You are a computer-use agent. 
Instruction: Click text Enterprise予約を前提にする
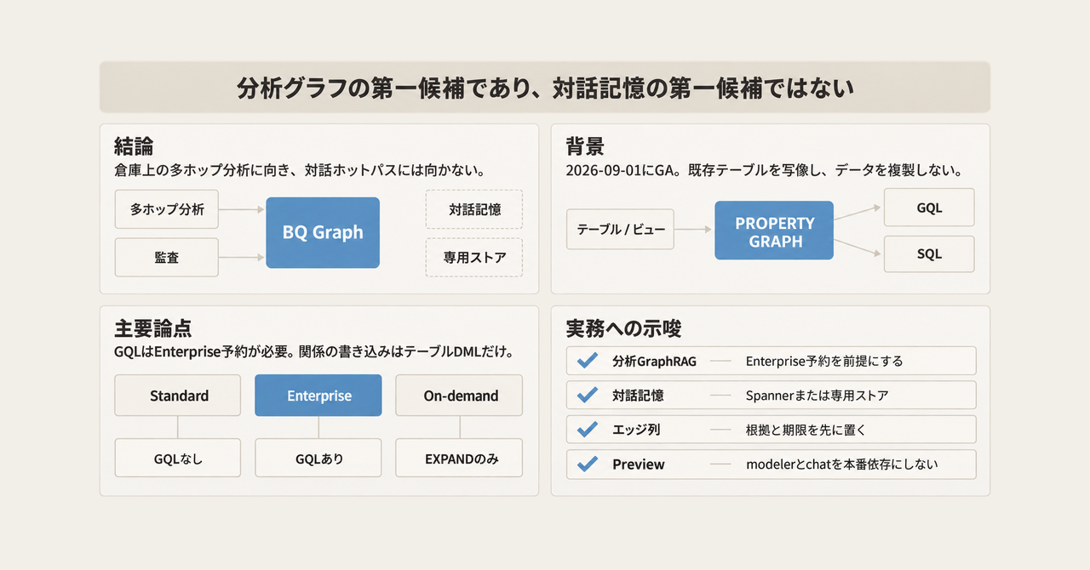coord(823,361)
